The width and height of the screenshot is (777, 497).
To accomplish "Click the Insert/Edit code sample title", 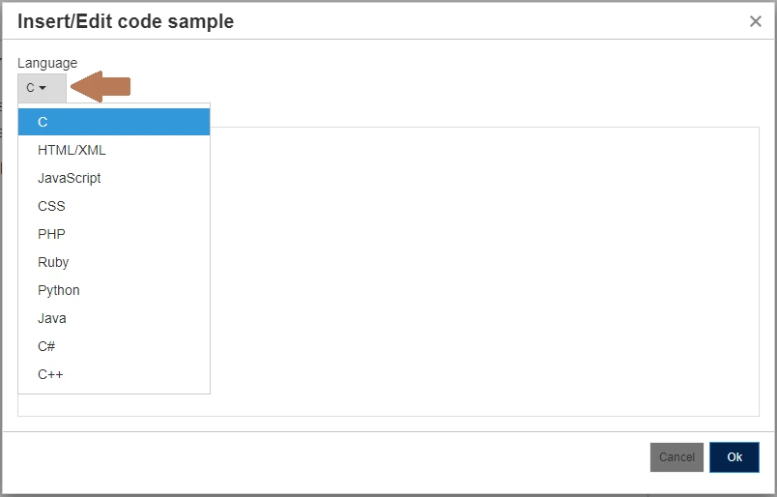I will coord(126,21).
